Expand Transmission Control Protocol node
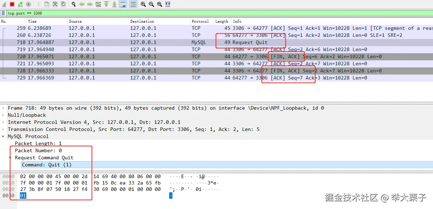Screen dimensions: 433x209 point(4,129)
